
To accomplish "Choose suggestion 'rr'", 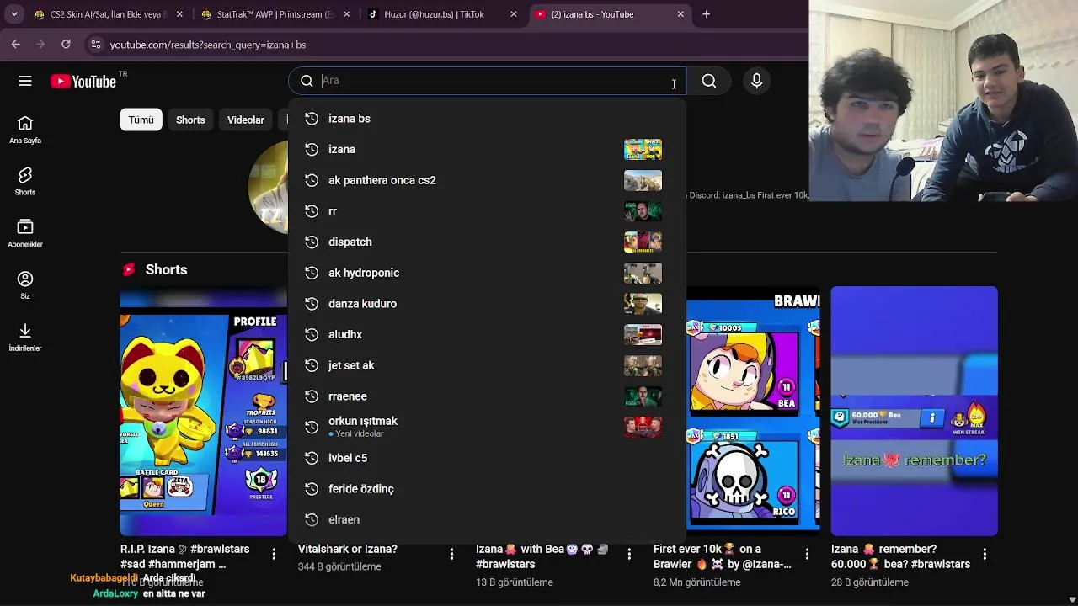I will (487, 211).
